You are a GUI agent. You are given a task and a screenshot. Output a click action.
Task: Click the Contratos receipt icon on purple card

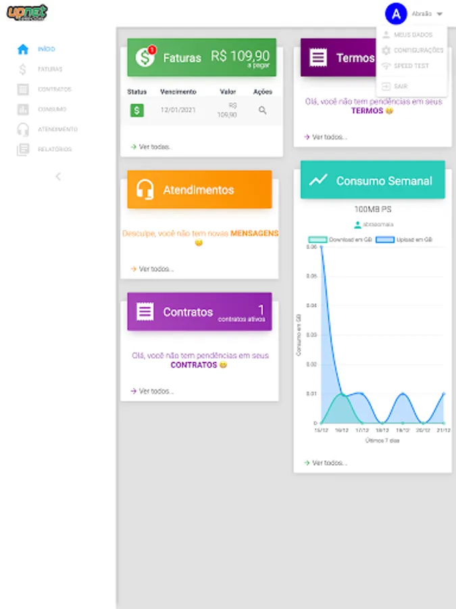[145, 311]
